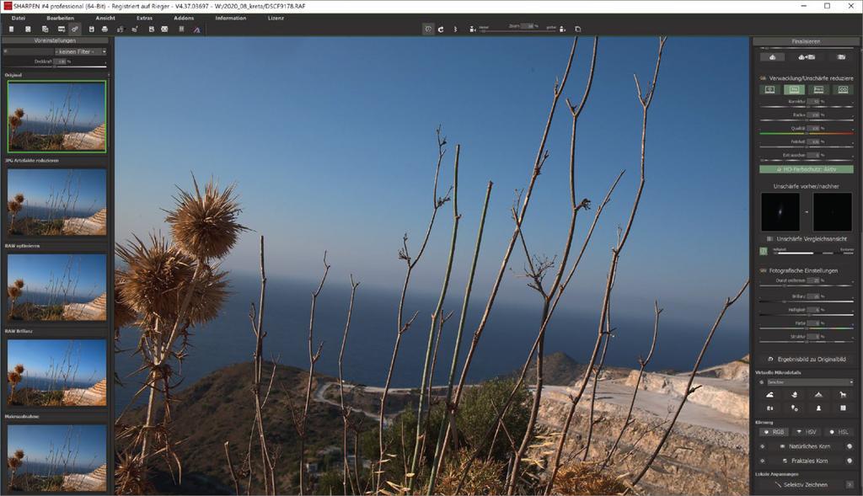
Task: Toggle the Verwacklung/Unschärfe reduzieren section
Action: (807, 78)
